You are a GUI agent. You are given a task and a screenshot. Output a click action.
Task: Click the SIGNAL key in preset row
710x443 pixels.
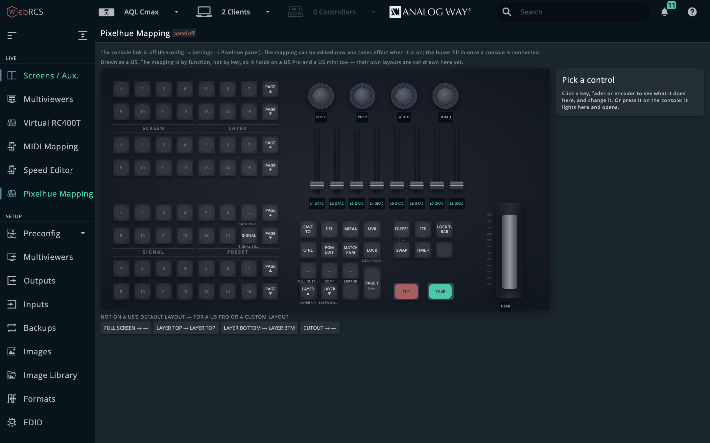point(249,236)
